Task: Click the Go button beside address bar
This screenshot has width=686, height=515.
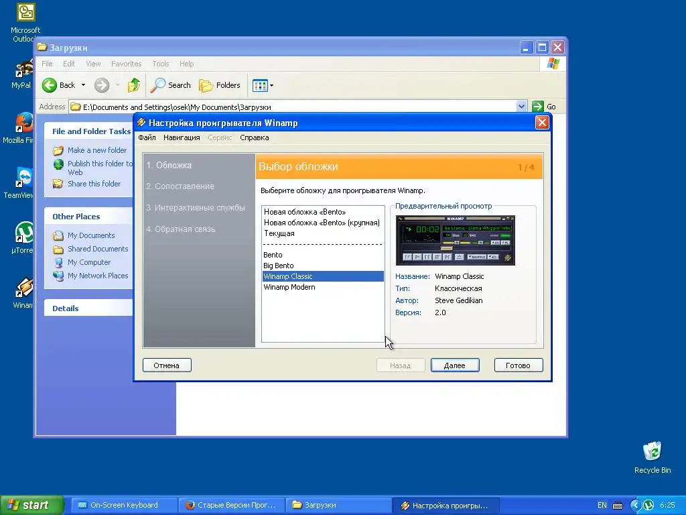Action: (x=544, y=107)
